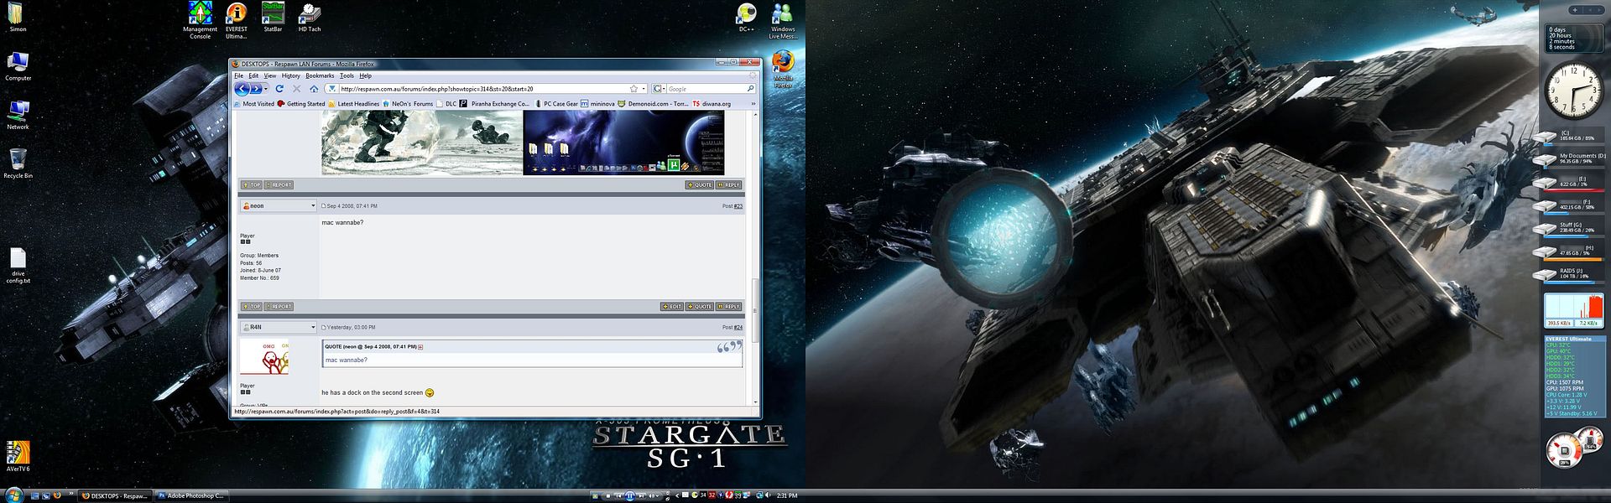Image resolution: width=1611 pixels, height=503 pixels.
Task: Open Windows Live Messenger desktop icon
Action: (783, 20)
